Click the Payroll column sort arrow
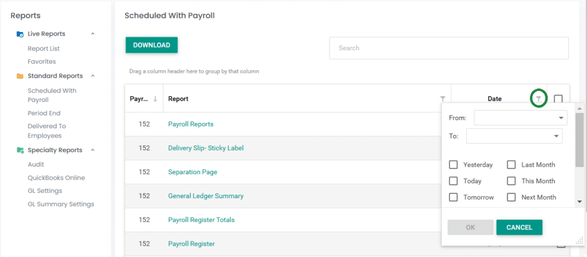587x257 pixels. point(155,98)
